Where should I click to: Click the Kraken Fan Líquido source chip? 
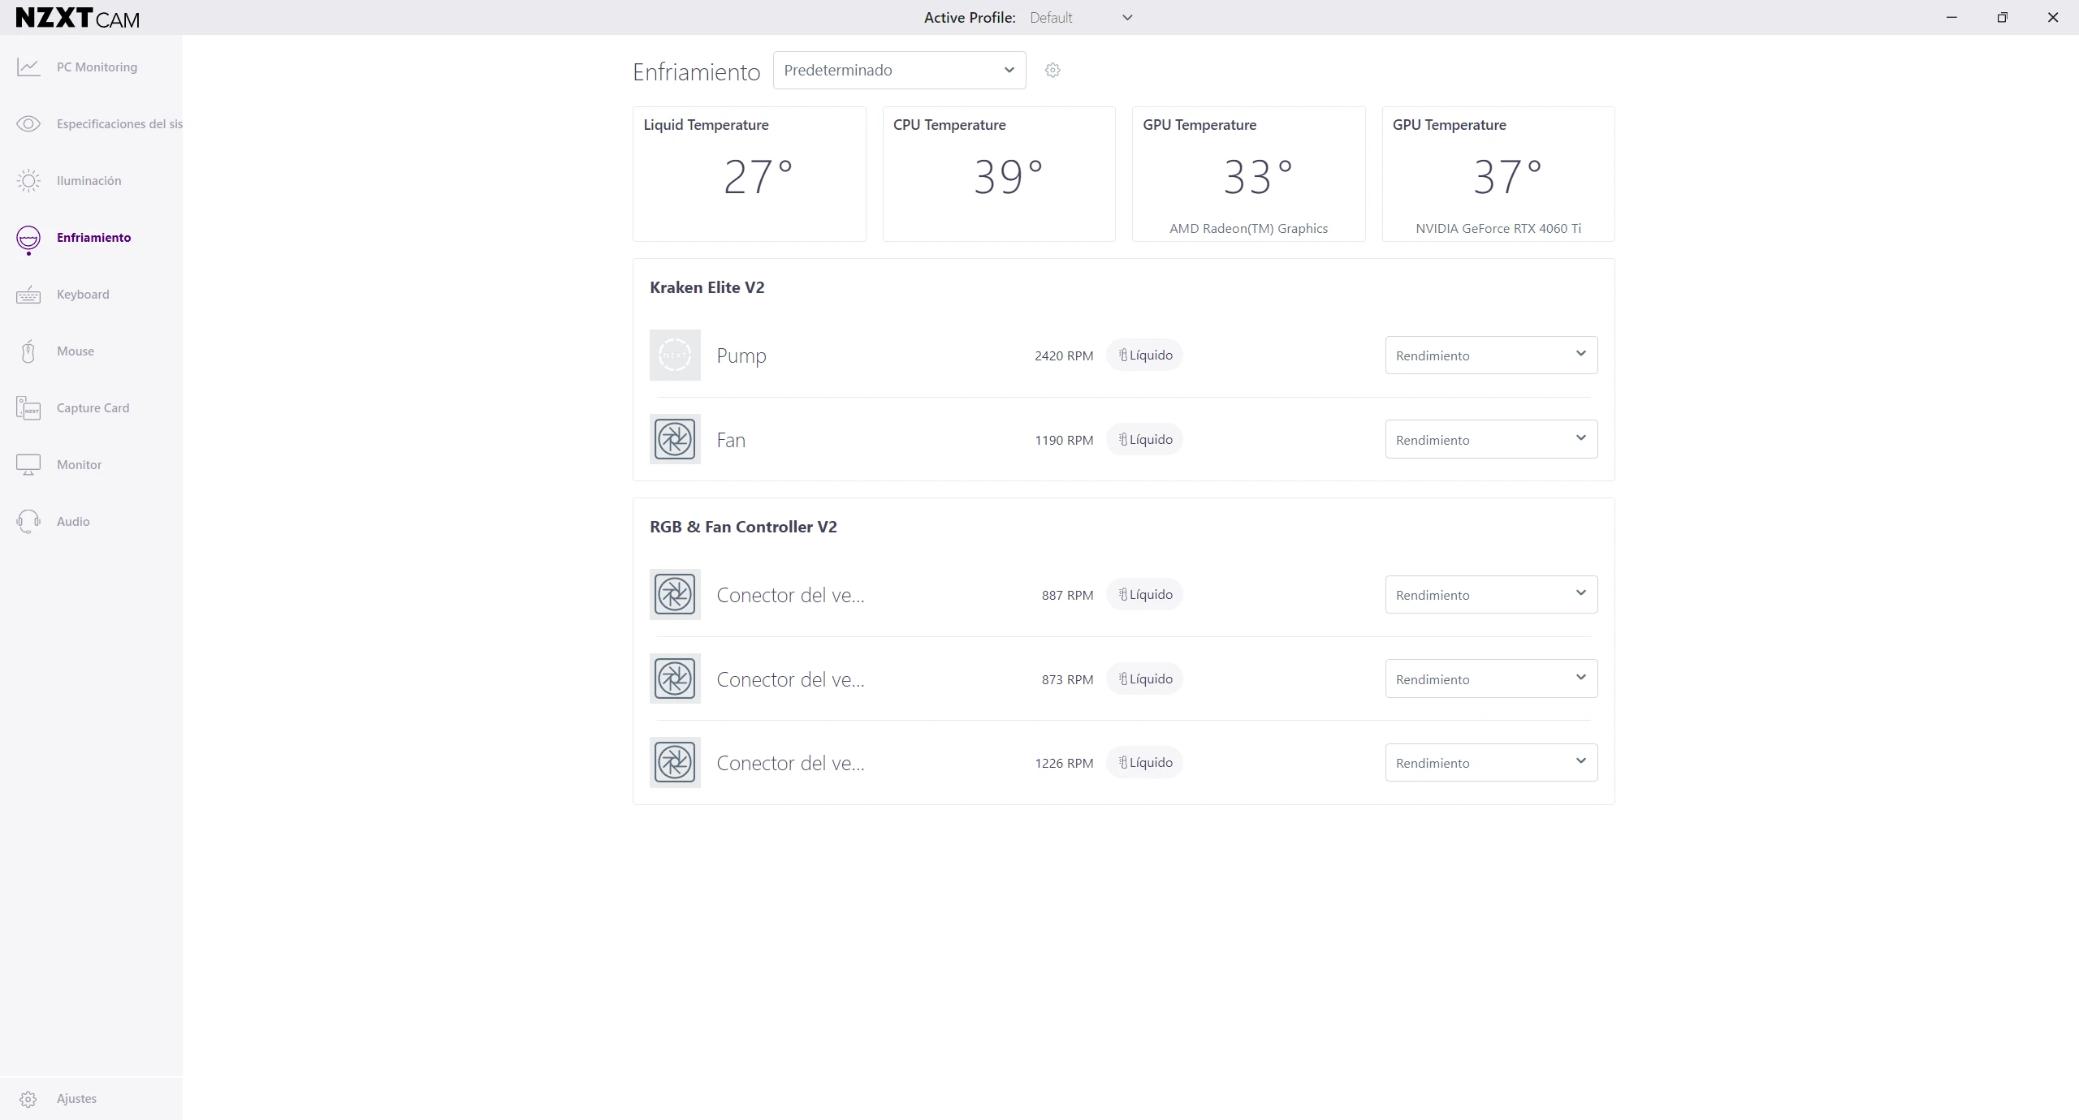(x=1144, y=439)
